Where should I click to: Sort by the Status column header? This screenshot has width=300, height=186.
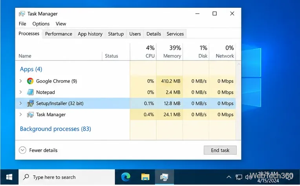(x=112, y=56)
